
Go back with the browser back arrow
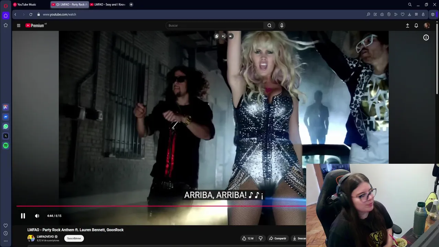pos(15,14)
